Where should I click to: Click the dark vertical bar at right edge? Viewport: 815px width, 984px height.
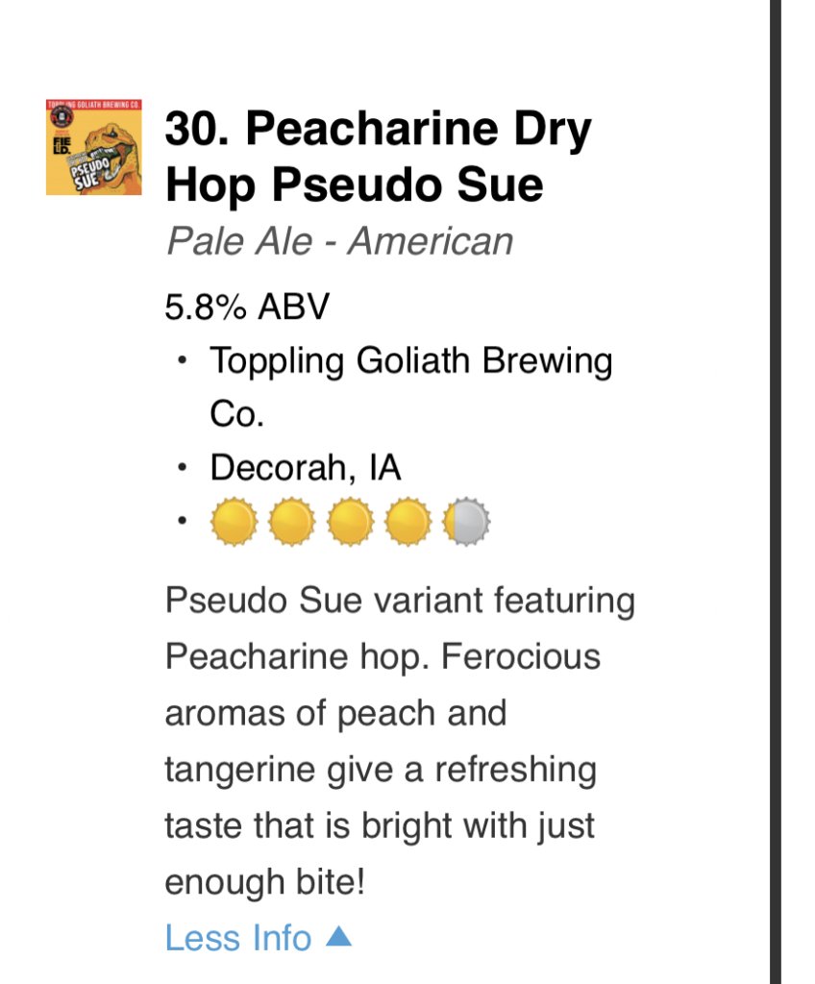[x=776, y=492]
